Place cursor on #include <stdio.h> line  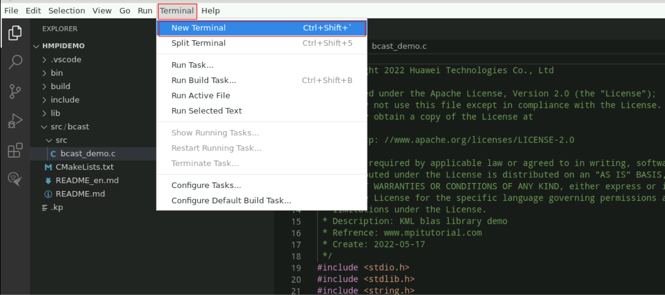coord(363,268)
